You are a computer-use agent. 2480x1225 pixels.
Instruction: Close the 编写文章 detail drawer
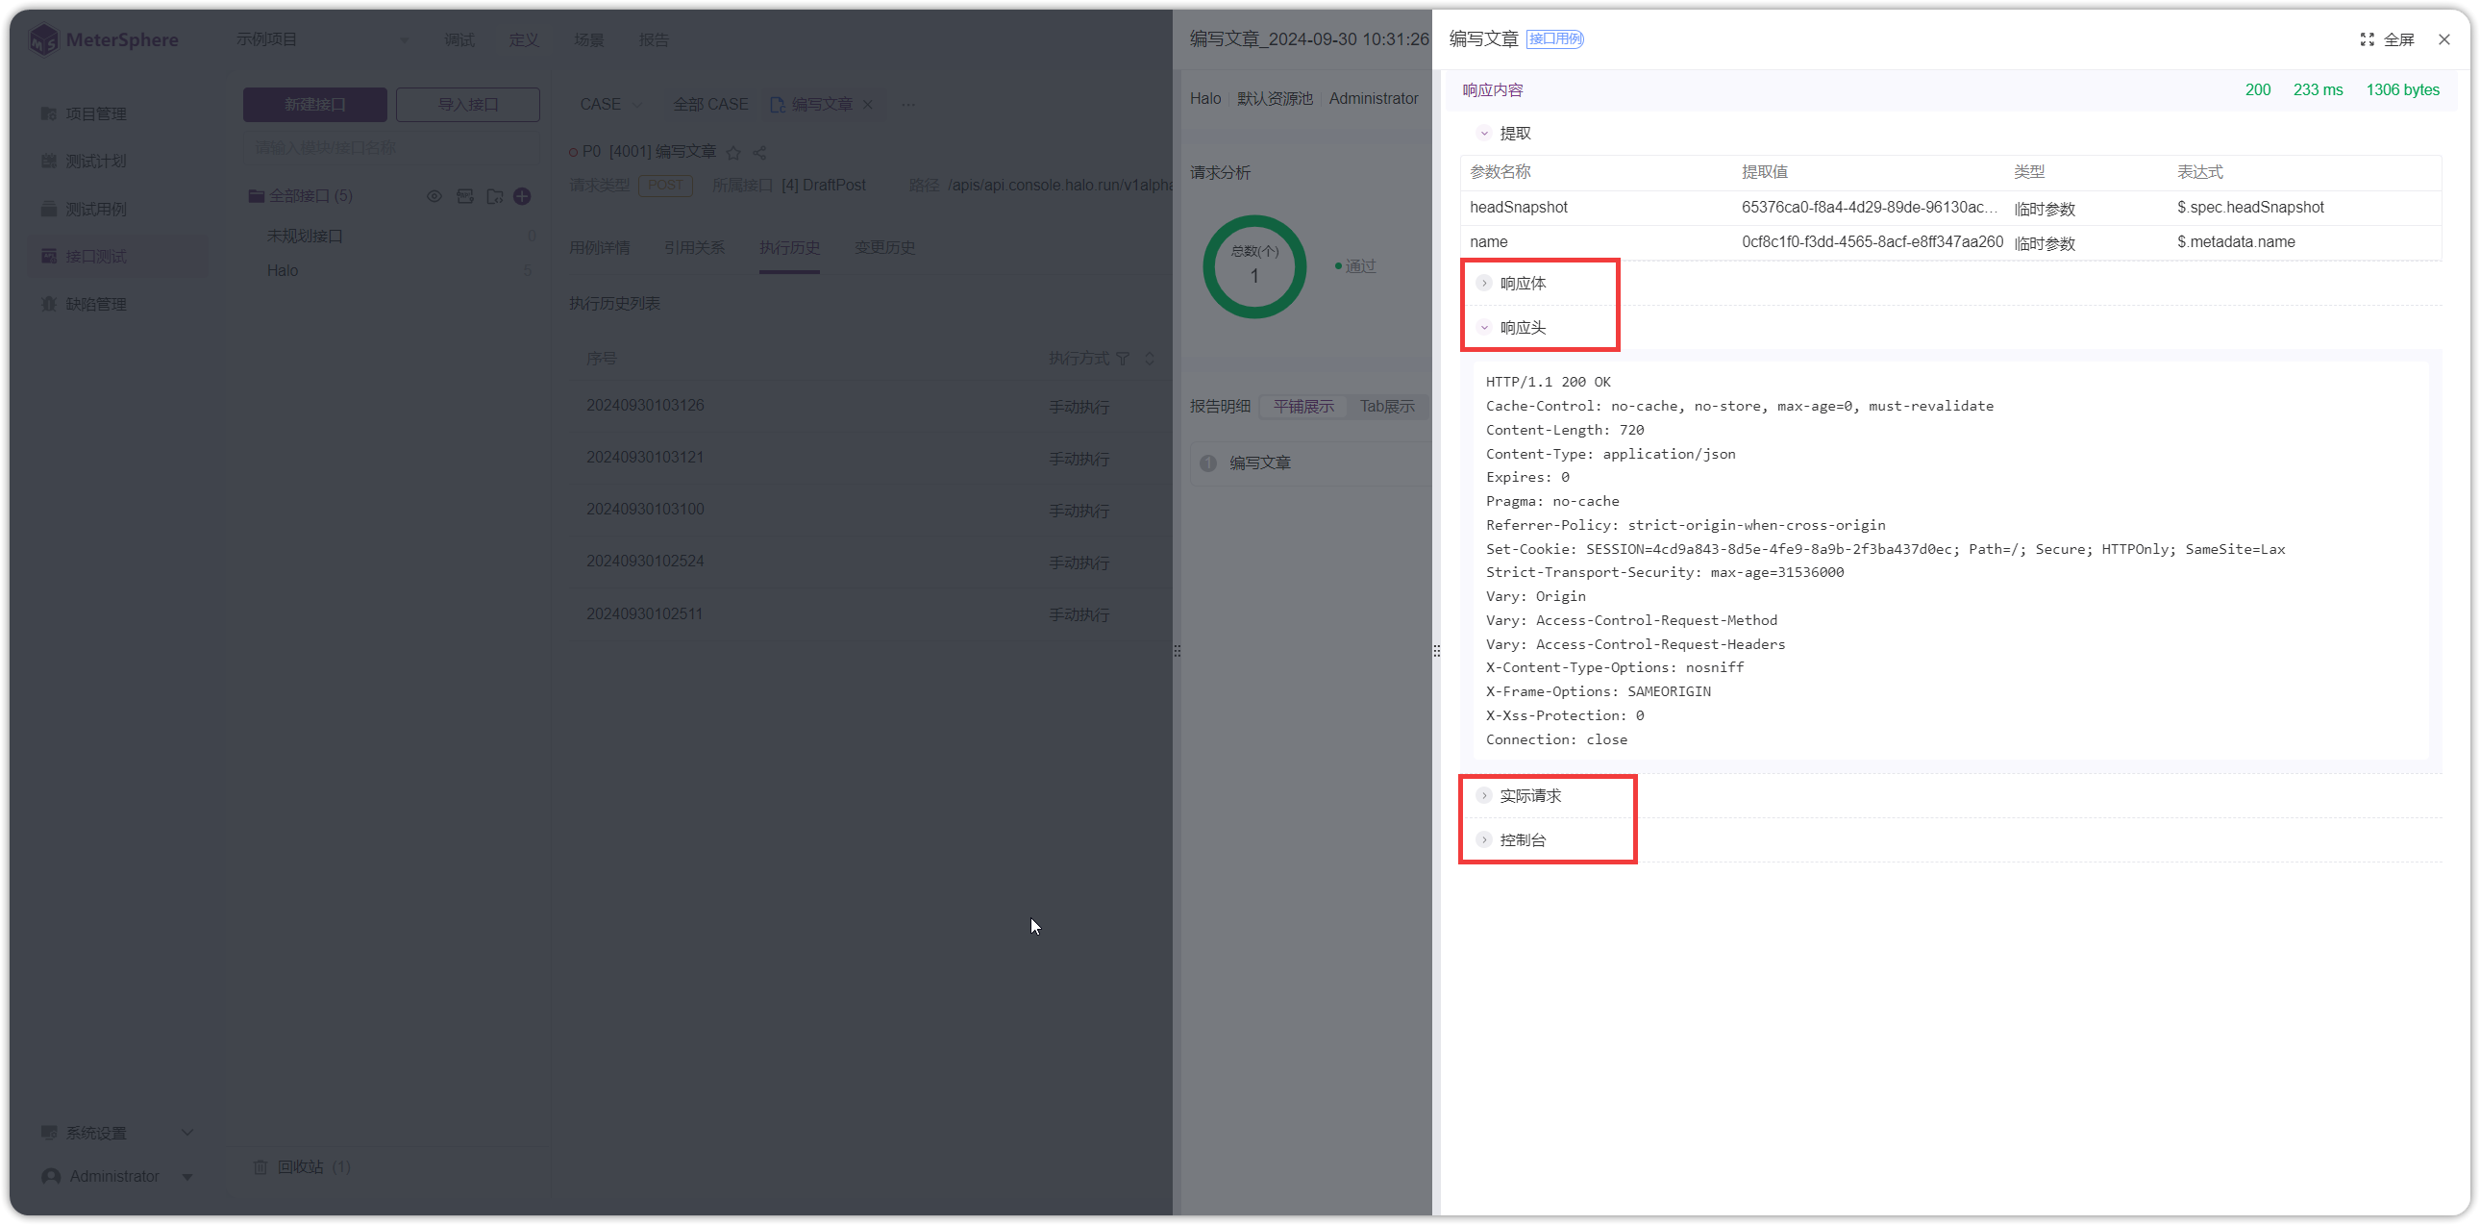[x=2443, y=39]
